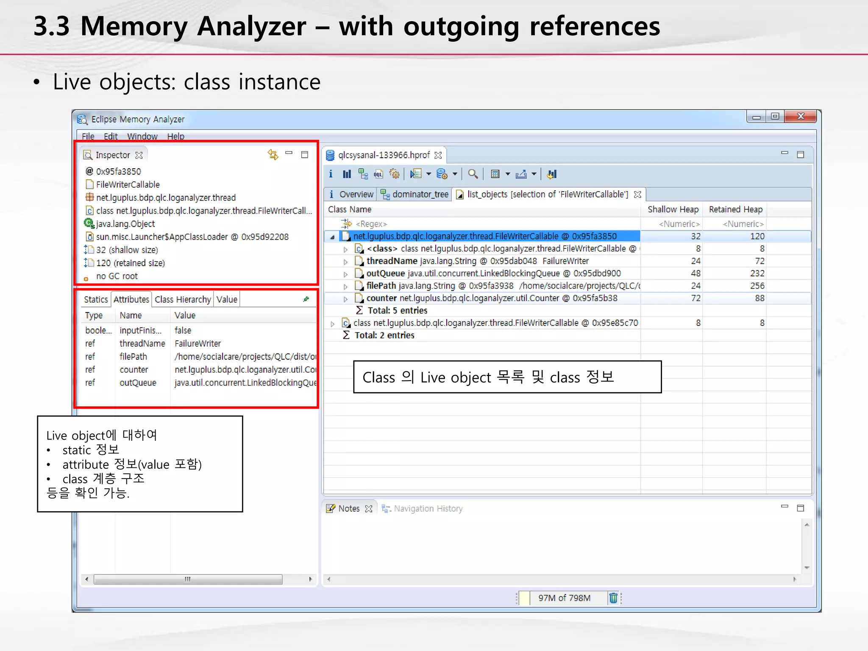Switch to the dominator_tree tab

415,194
